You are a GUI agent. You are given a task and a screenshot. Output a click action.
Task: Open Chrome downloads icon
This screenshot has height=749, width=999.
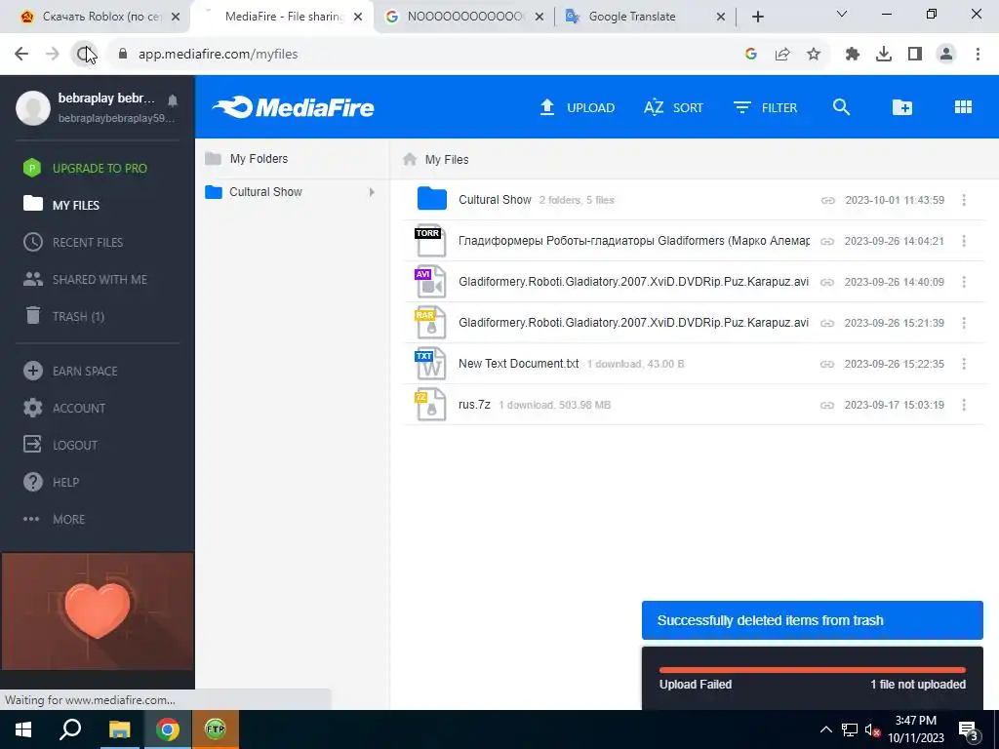884,55
